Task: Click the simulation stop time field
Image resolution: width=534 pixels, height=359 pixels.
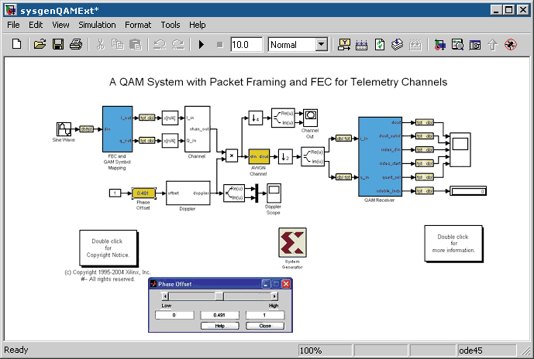Action: [x=246, y=45]
